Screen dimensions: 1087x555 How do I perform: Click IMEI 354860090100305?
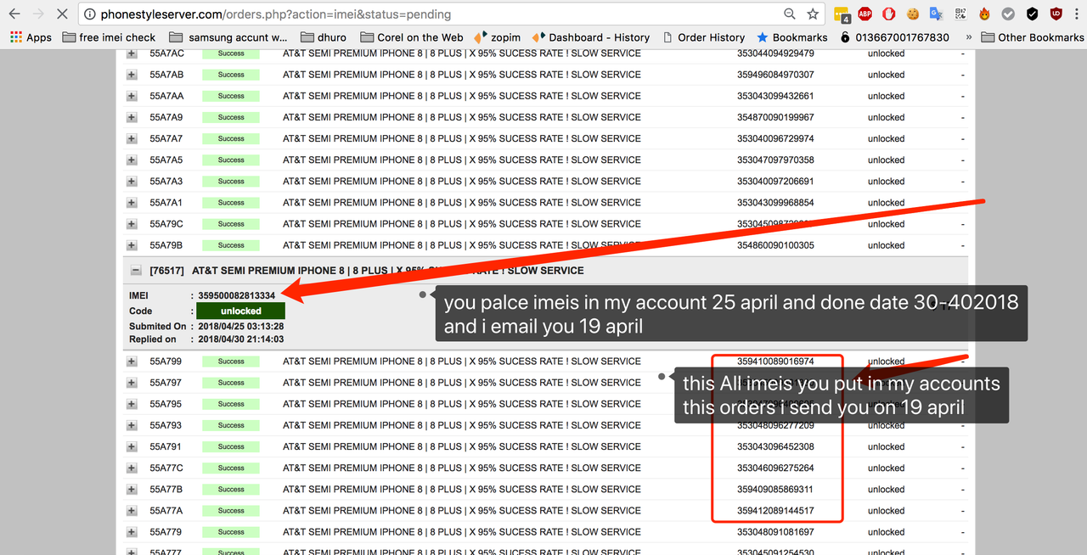point(775,245)
